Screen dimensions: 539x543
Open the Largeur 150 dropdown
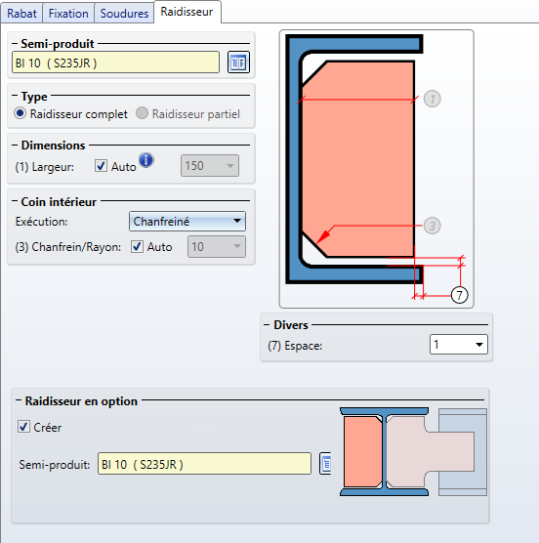210,165
